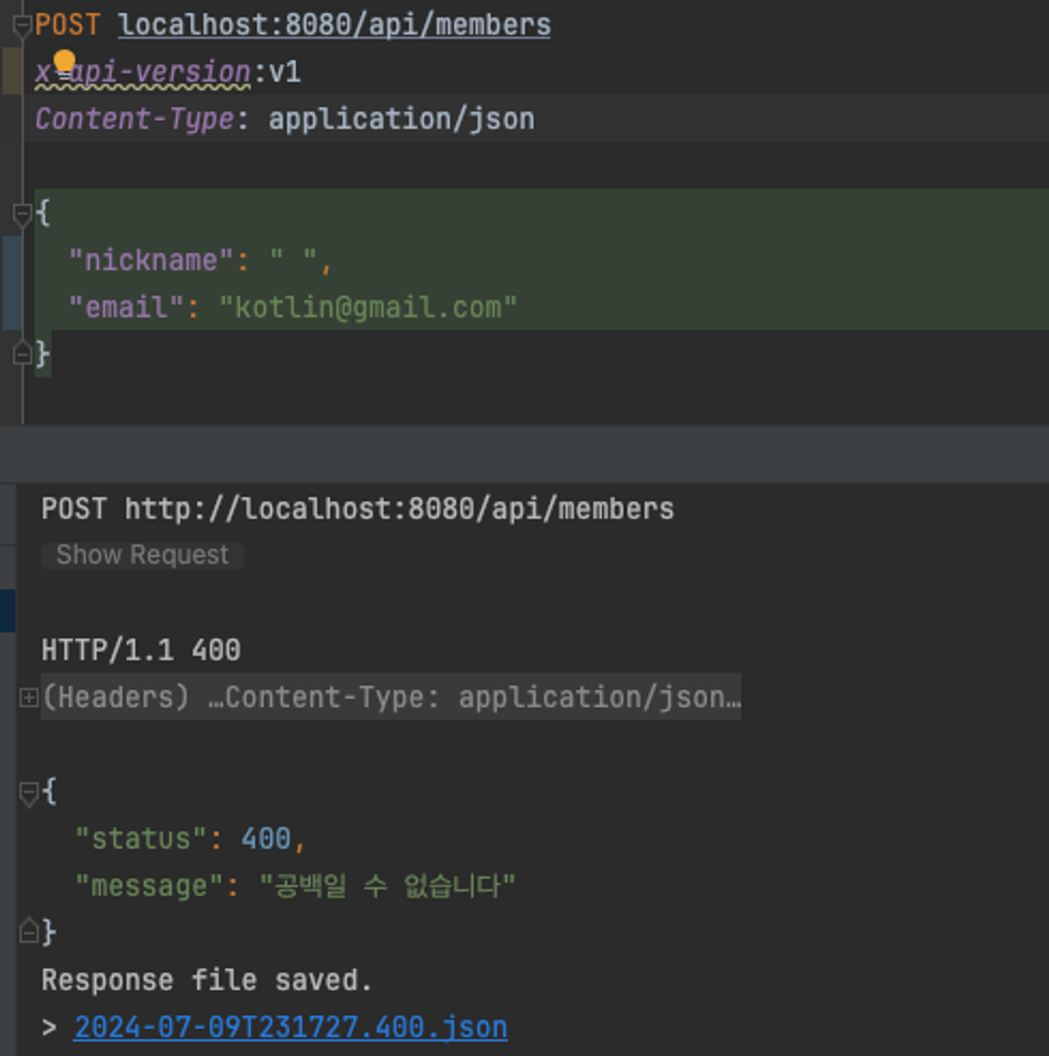Open saved file 2024-07-09T231727.400.json
Viewport: 1049px width, 1056px height.
coord(290,1028)
